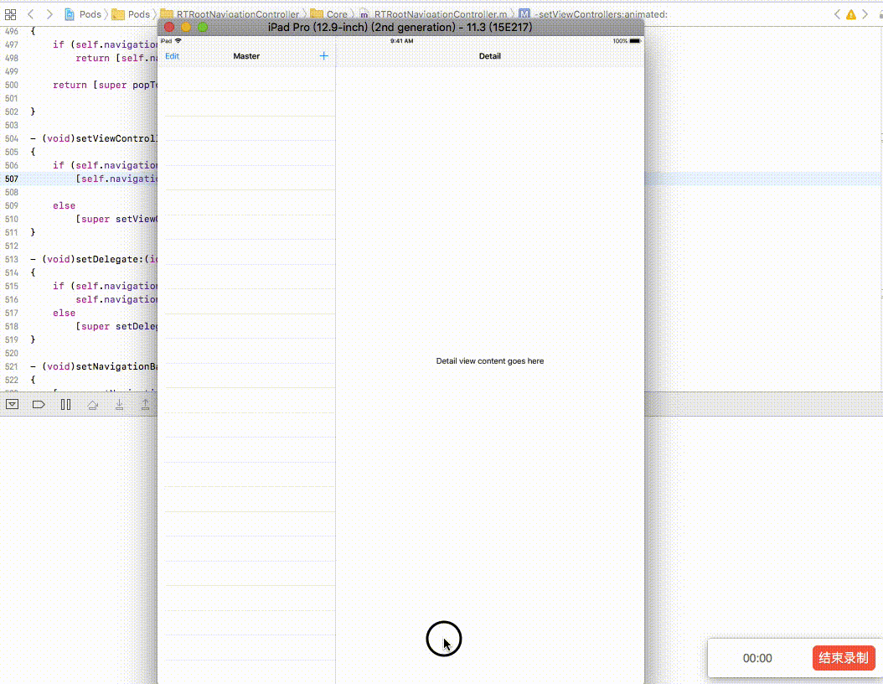Open the Pods folder jump bar segment

pos(132,14)
